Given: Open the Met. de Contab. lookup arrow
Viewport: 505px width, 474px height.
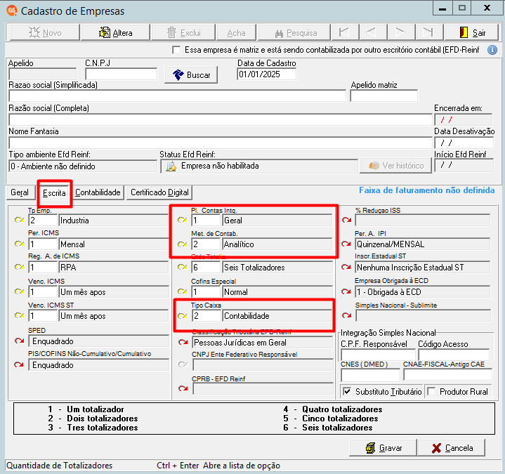Looking at the screenshot, I should pos(183,244).
